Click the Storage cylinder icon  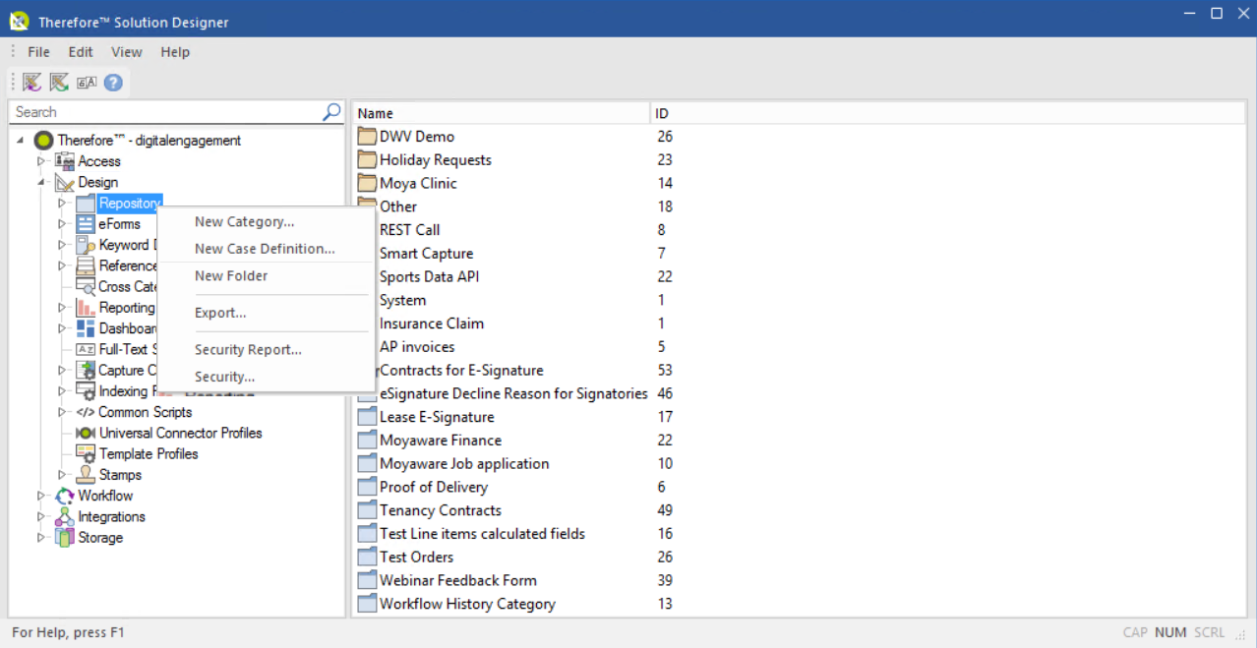65,538
